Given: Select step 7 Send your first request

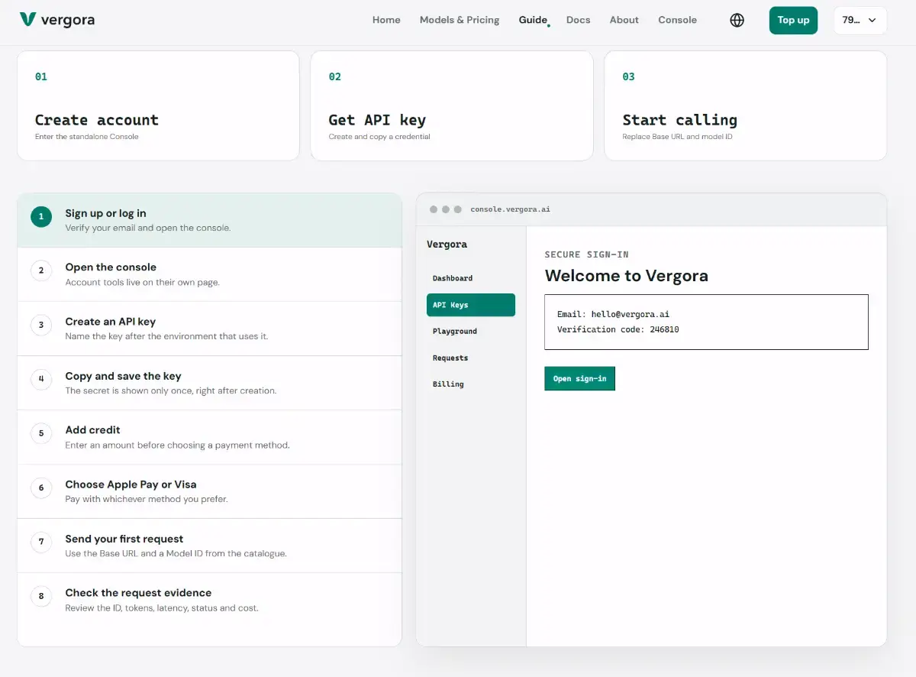Looking at the screenshot, I should tap(209, 546).
